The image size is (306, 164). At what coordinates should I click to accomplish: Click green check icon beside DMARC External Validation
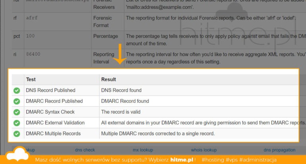click(x=17, y=123)
